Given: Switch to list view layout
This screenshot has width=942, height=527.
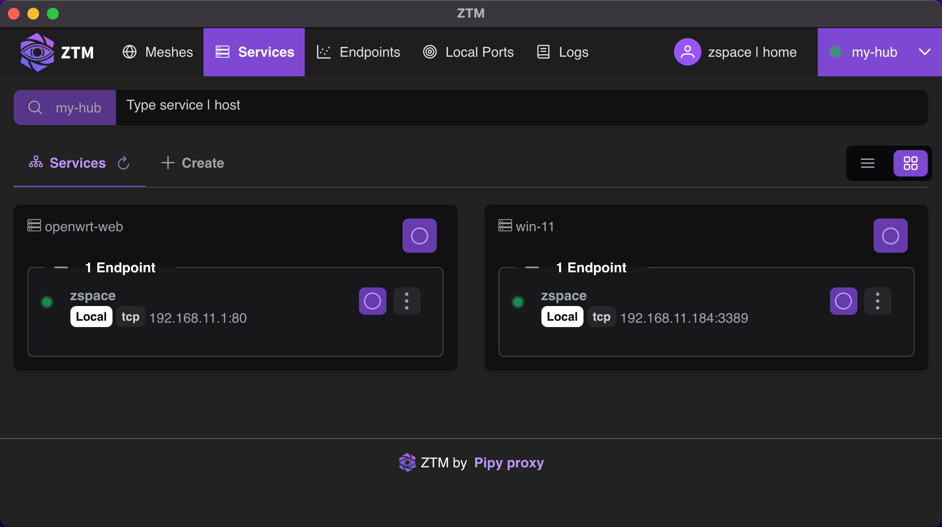Looking at the screenshot, I should [867, 163].
